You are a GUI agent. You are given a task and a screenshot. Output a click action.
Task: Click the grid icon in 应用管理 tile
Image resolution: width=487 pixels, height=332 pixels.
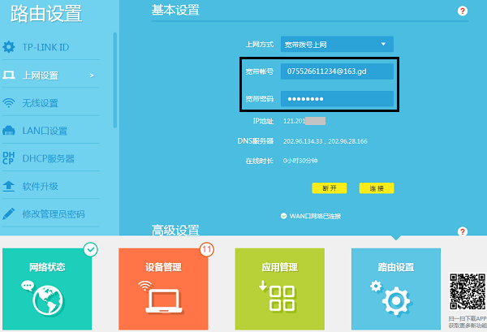tap(282, 299)
